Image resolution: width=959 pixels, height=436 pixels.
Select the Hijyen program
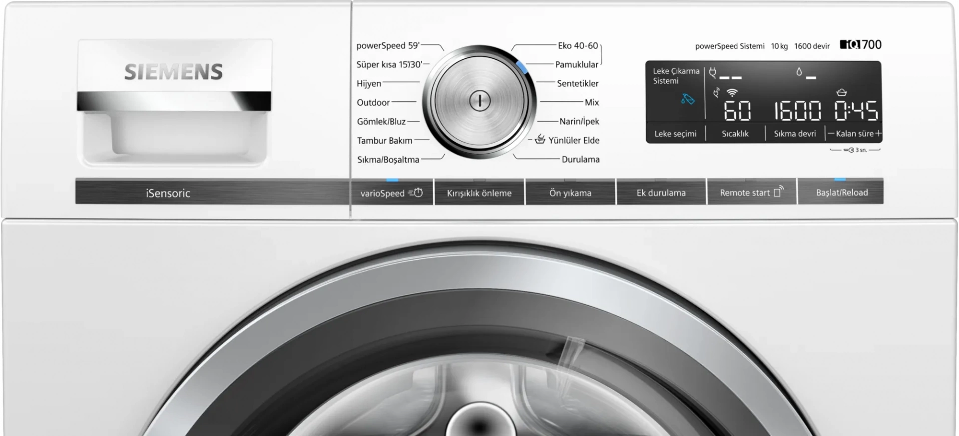pos(369,83)
